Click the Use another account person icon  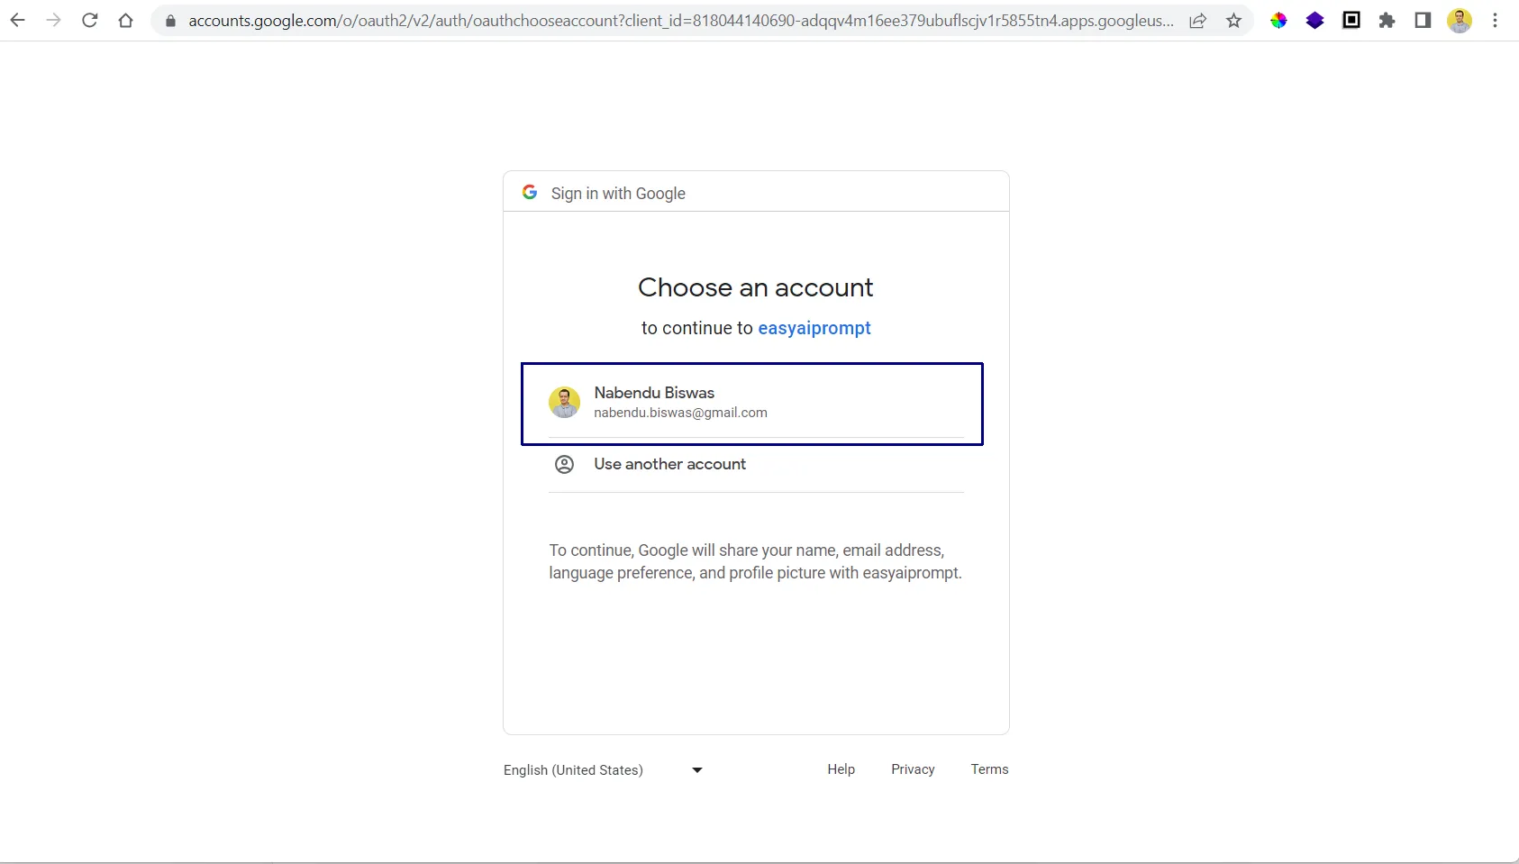point(564,464)
